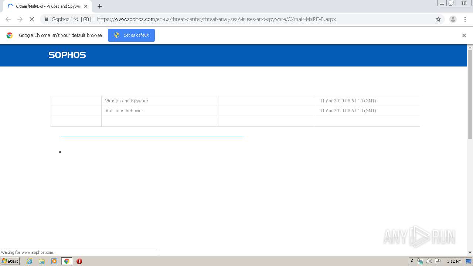Stop loading the page with the X button

pyautogui.click(x=32, y=19)
